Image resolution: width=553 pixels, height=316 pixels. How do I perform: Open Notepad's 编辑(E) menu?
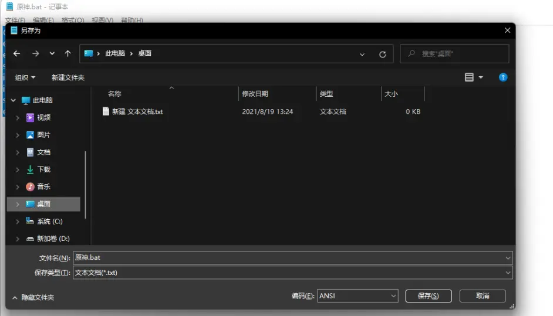click(x=43, y=21)
